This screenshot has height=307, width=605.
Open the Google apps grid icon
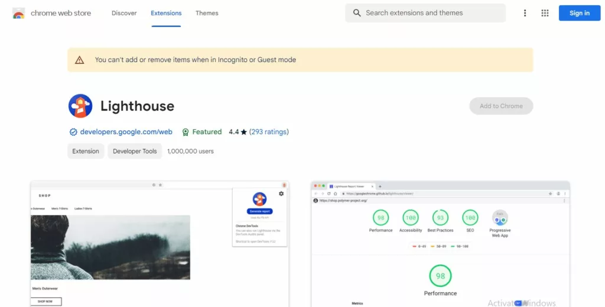point(545,13)
